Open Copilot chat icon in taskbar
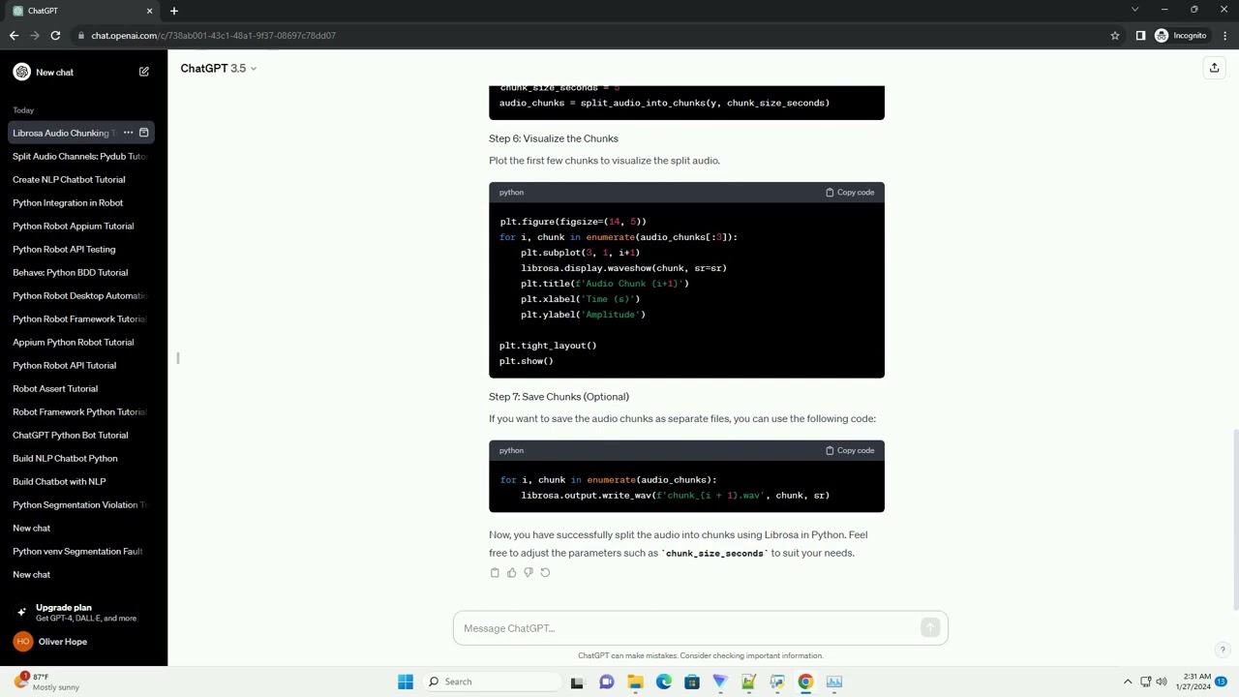1239x697 pixels. (607, 682)
